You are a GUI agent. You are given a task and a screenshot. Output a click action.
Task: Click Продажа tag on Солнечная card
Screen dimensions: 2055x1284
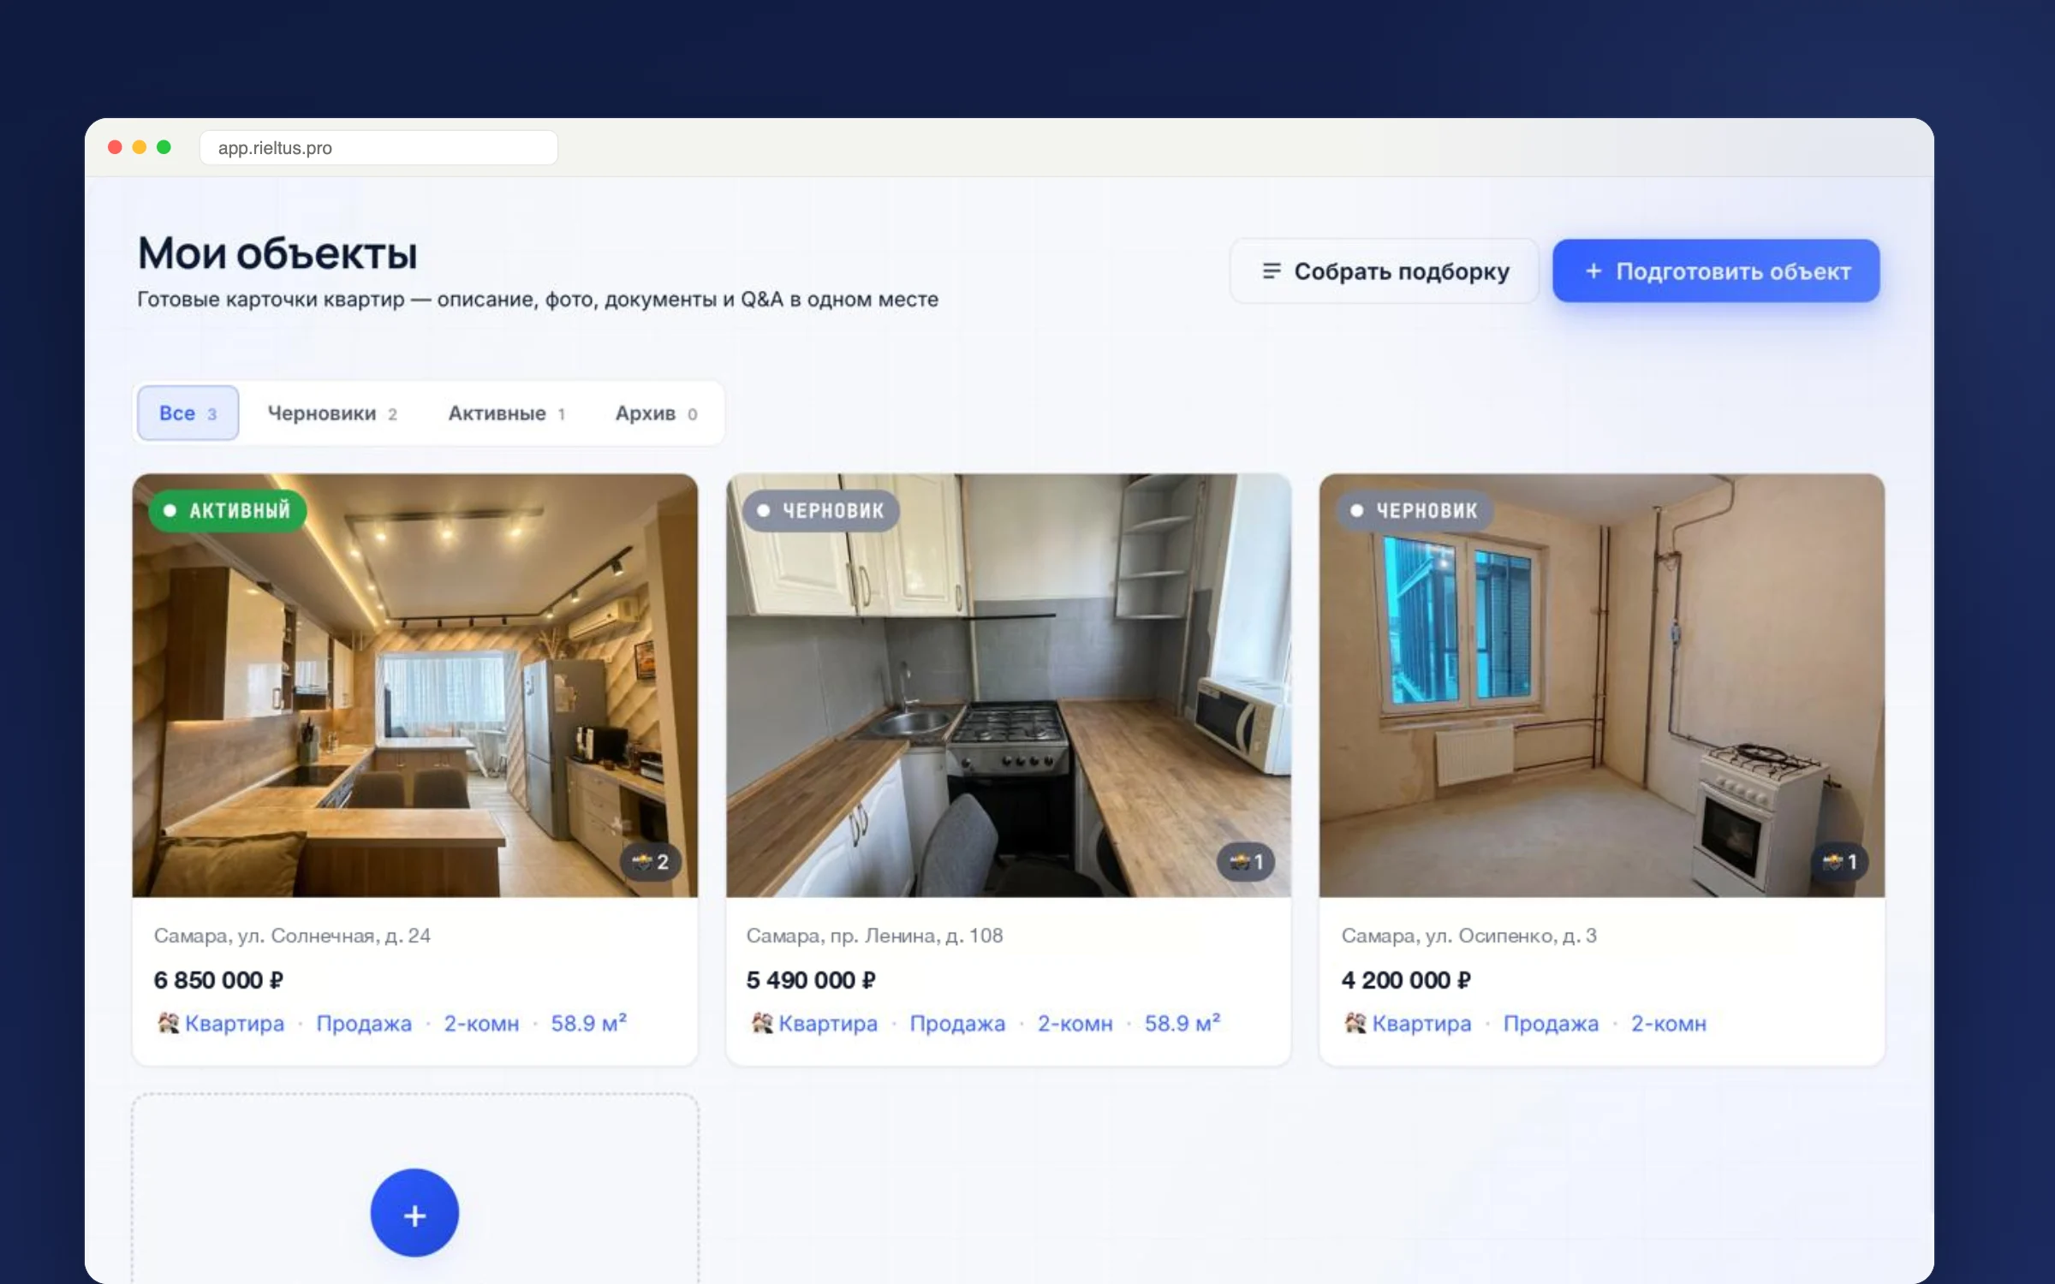tap(364, 1024)
